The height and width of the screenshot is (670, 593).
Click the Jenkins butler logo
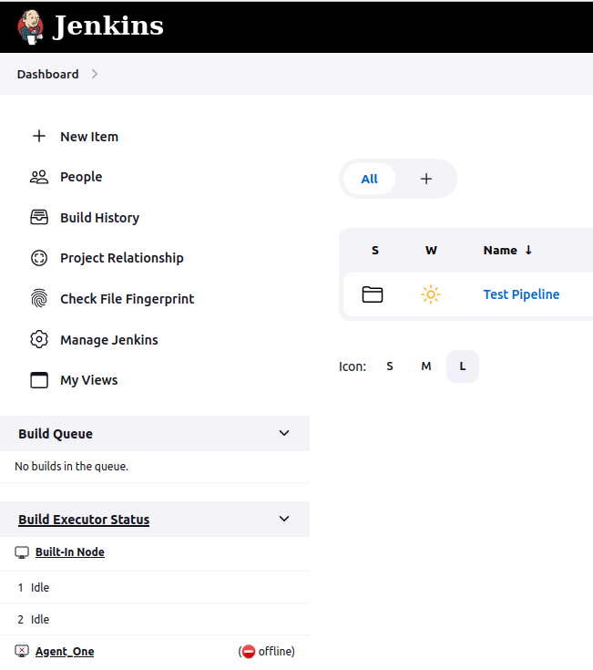click(30, 27)
